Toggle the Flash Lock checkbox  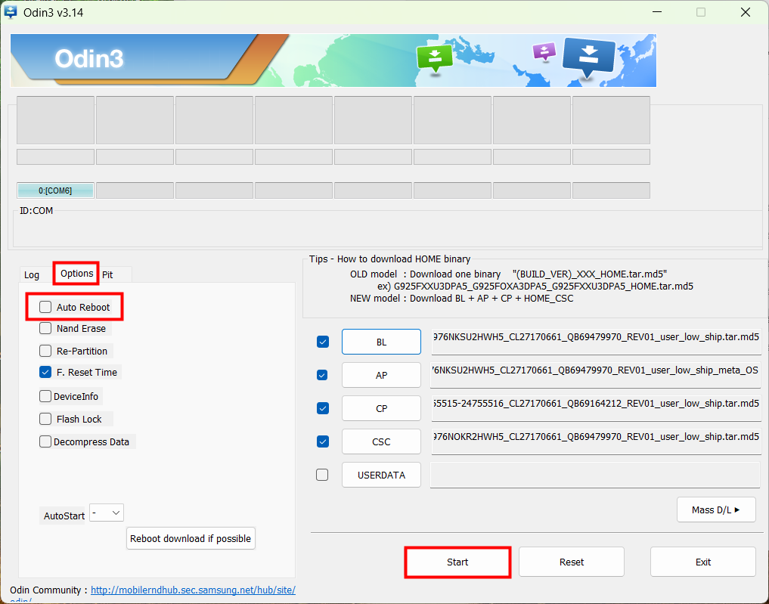45,419
